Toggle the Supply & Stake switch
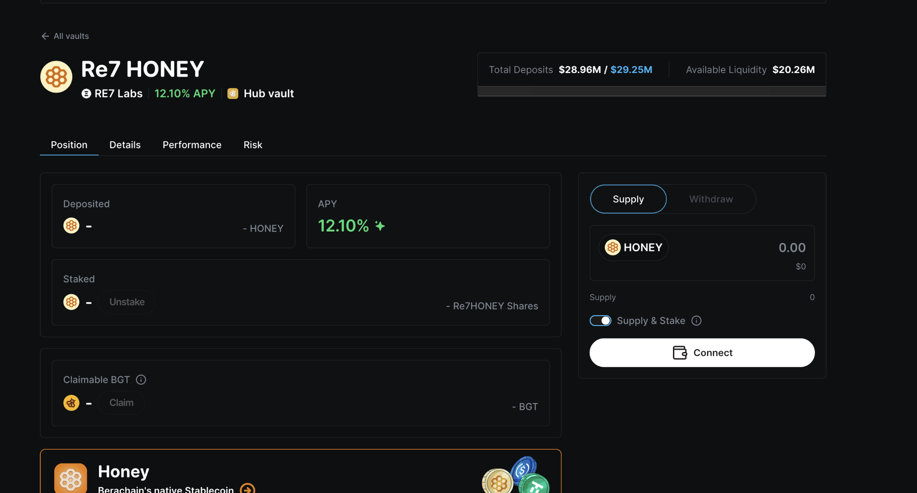The image size is (917, 493). (600, 321)
